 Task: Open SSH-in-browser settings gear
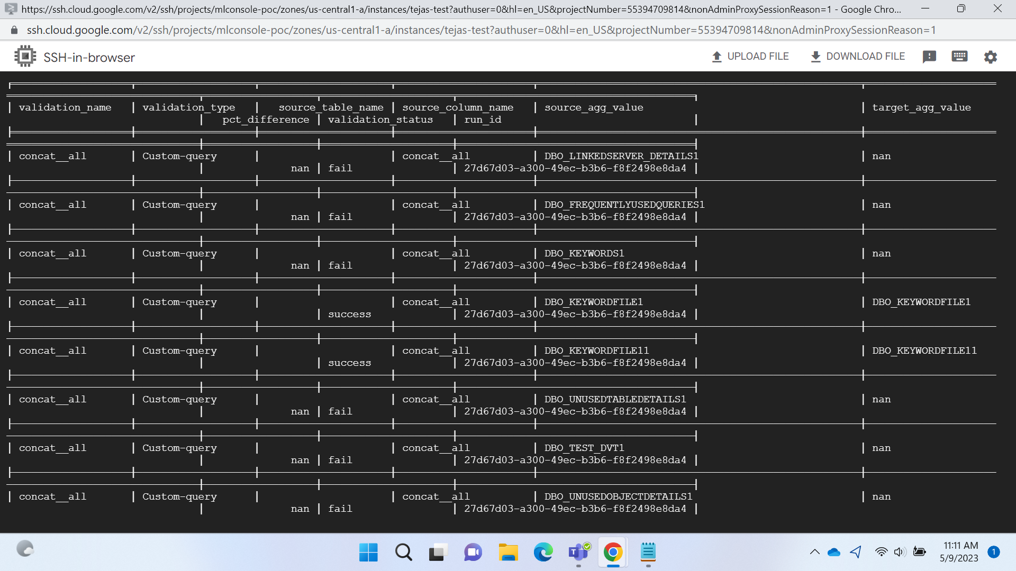pos(992,57)
